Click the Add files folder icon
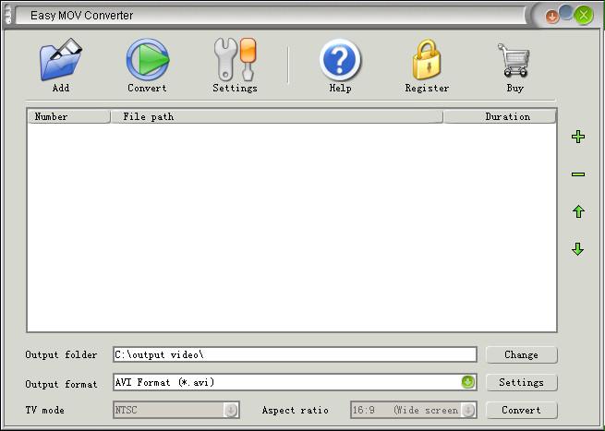 pyautogui.click(x=61, y=61)
